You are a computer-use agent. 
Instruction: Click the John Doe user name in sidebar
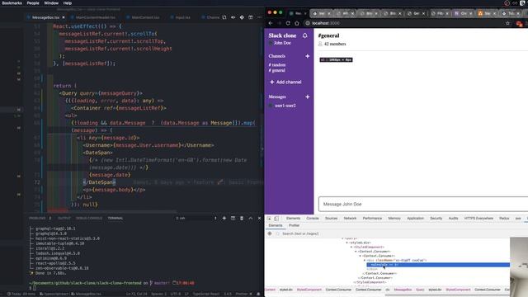(282, 43)
